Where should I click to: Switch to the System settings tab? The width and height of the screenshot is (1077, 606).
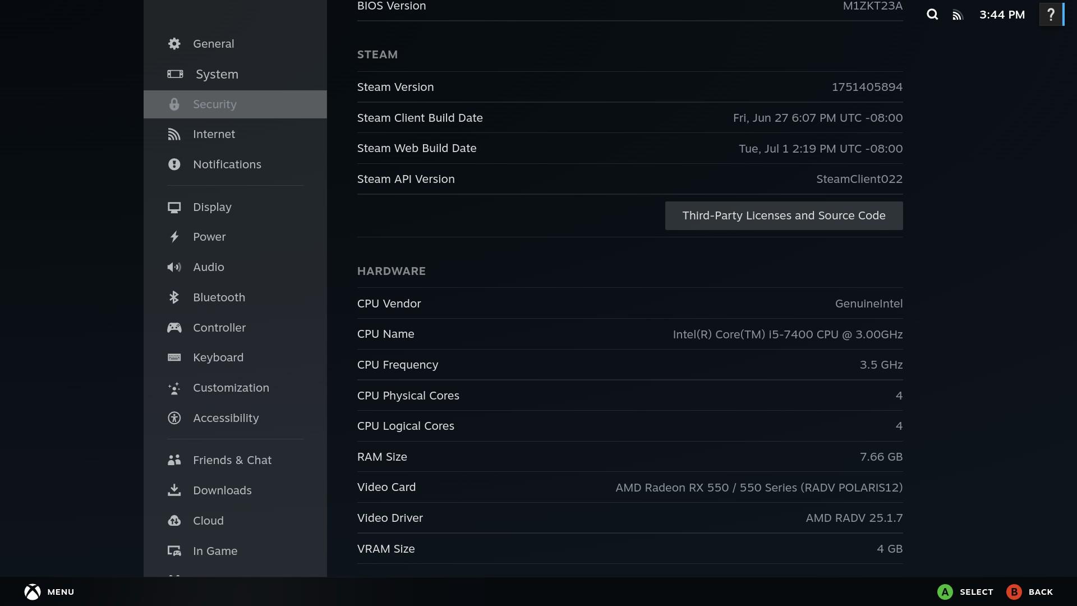(235, 74)
